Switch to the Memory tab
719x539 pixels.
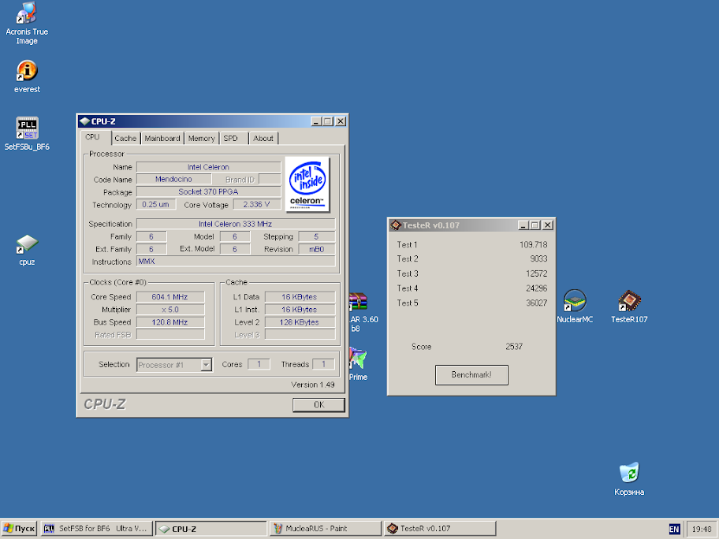click(x=201, y=139)
